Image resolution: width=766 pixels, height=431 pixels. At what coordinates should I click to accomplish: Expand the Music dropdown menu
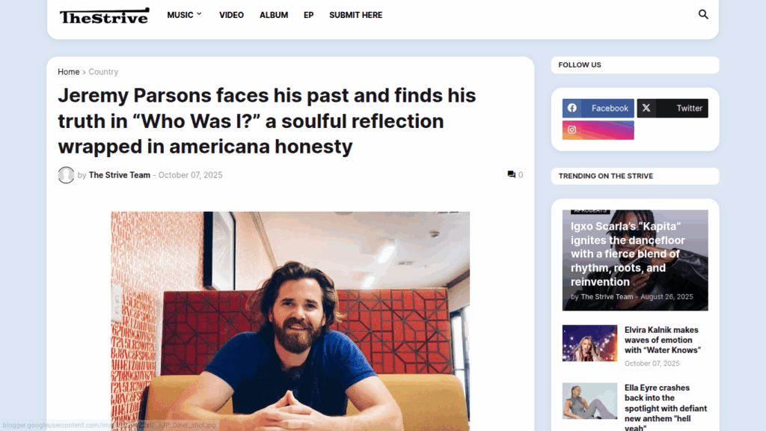click(x=184, y=15)
